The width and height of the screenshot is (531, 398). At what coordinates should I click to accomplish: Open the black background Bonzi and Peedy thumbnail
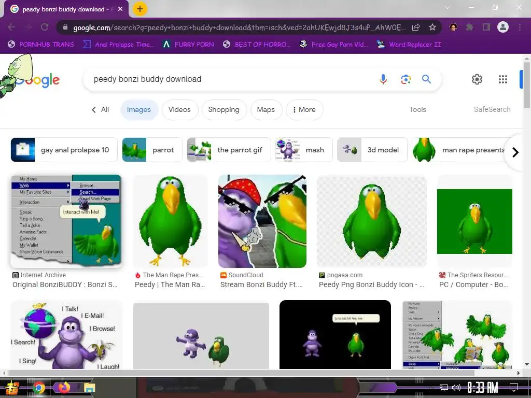click(335, 334)
